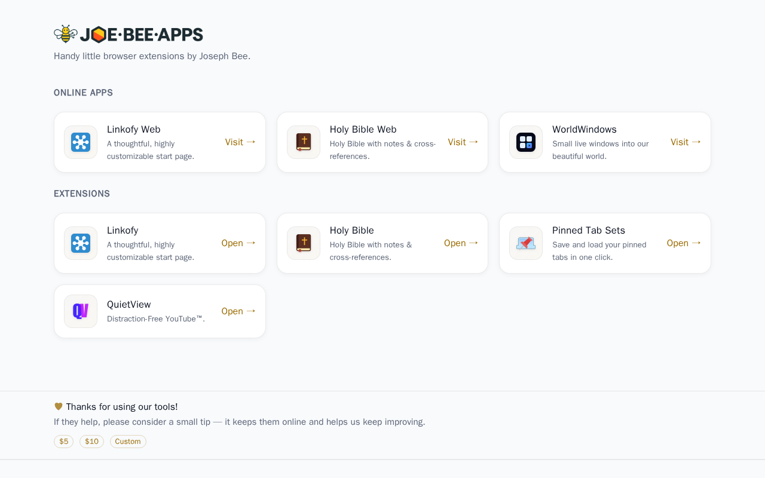The image size is (765, 478).
Task: Click the QuietView logo icon
Action: pyautogui.click(x=81, y=311)
